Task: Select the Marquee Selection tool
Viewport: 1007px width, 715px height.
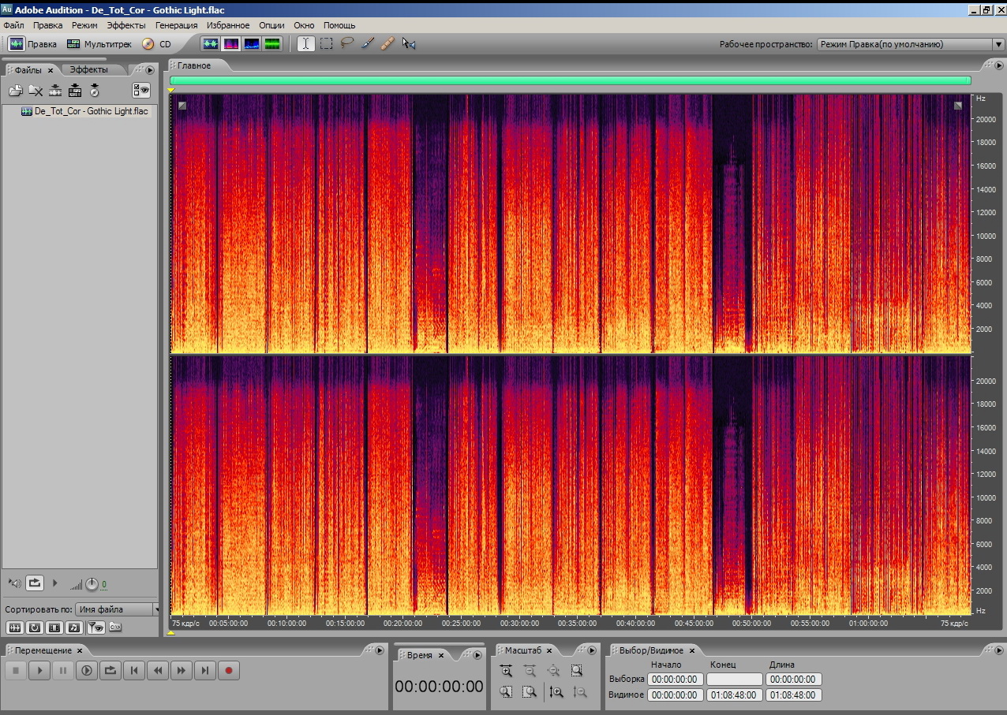Action: click(326, 44)
